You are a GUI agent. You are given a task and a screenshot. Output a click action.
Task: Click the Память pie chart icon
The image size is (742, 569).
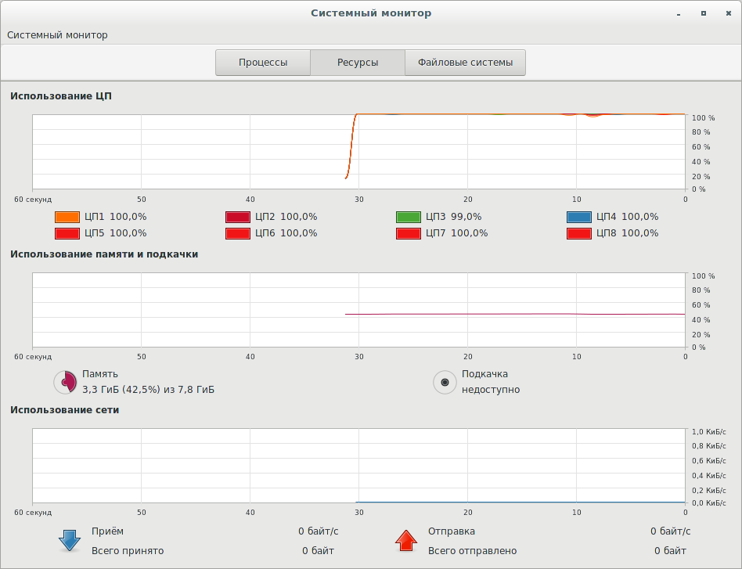65,382
